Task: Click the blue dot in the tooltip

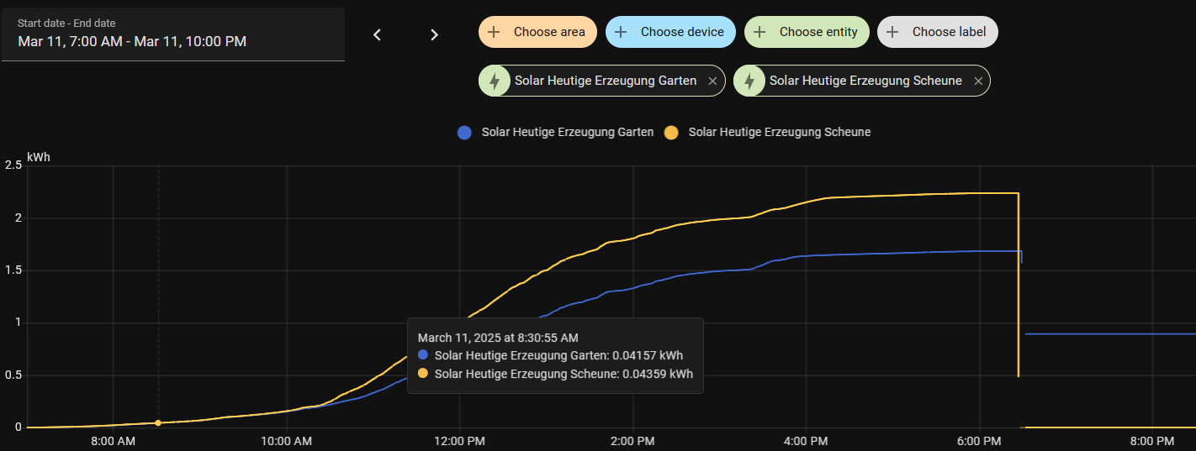Action: click(x=423, y=355)
